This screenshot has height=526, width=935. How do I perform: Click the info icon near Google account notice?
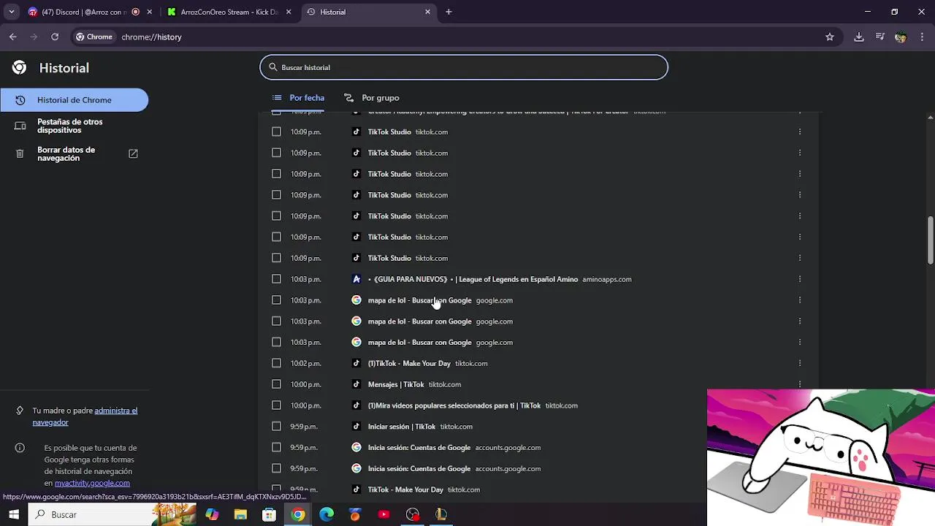20,448
